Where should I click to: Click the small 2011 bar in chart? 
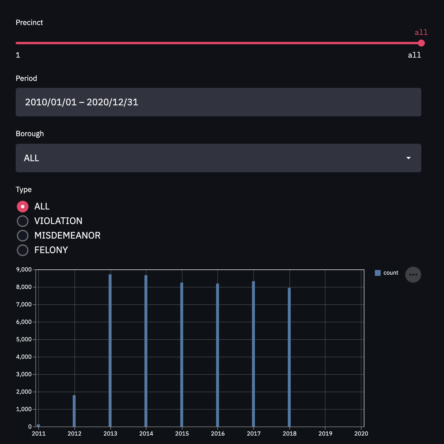pyautogui.click(x=38, y=425)
